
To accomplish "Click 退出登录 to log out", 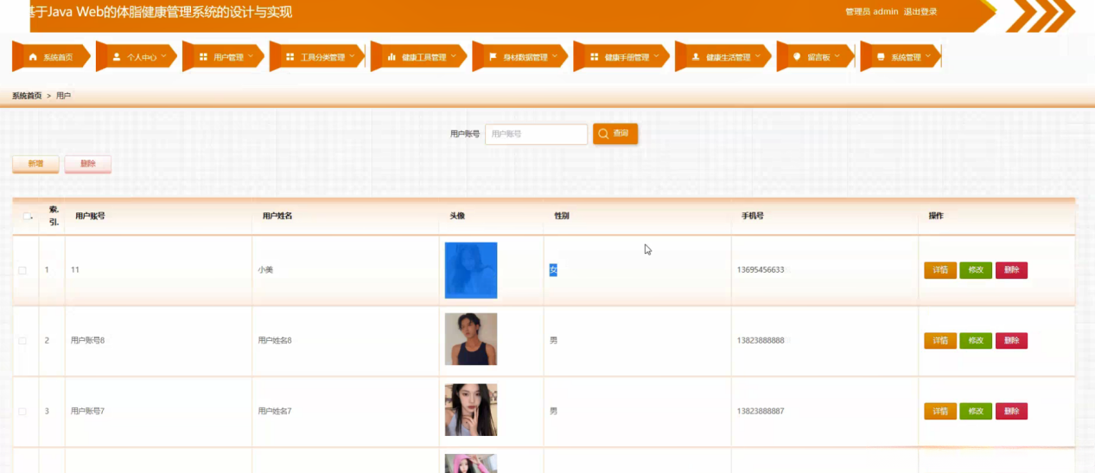I will pyautogui.click(x=920, y=12).
